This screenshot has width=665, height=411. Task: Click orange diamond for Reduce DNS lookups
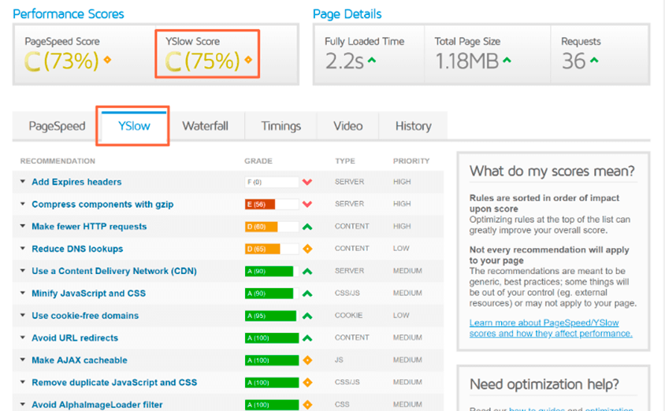pos(307,249)
